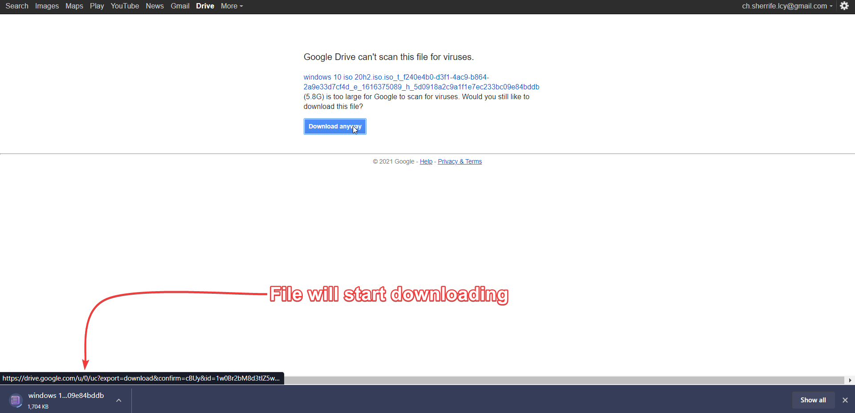
Task: Open the More dropdown menu
Action: (x=232, y=6)
